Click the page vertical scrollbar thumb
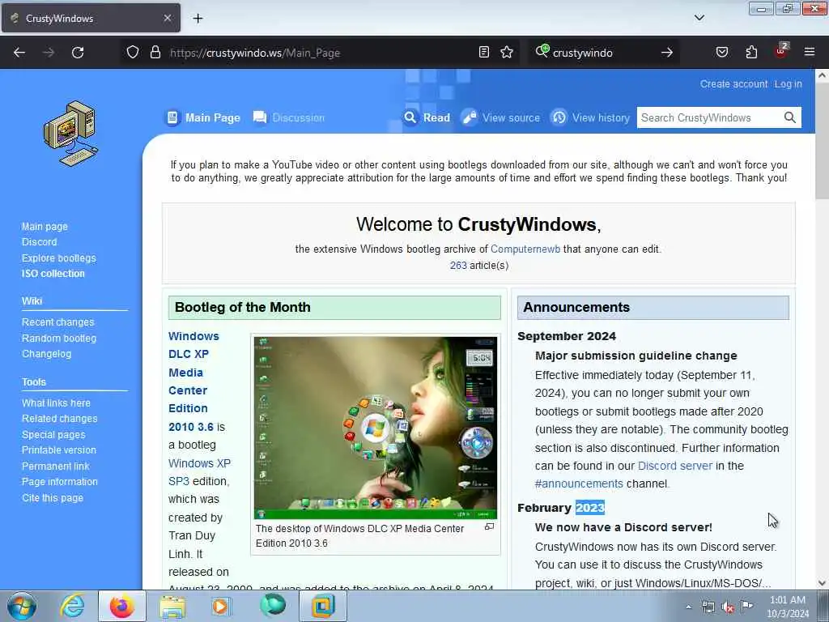 [822, 141]
